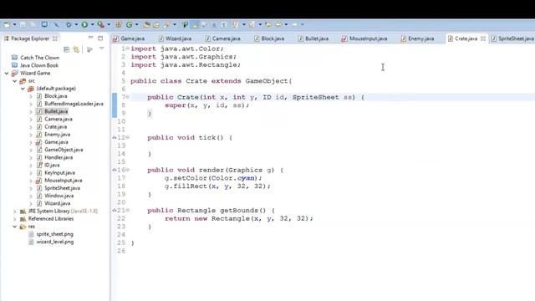Click the green Run button
This screenshot has width=535, height=301.
(x=84, y=24)
